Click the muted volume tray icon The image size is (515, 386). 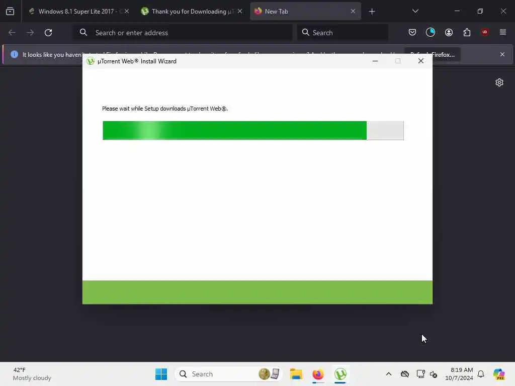[433, 374]
